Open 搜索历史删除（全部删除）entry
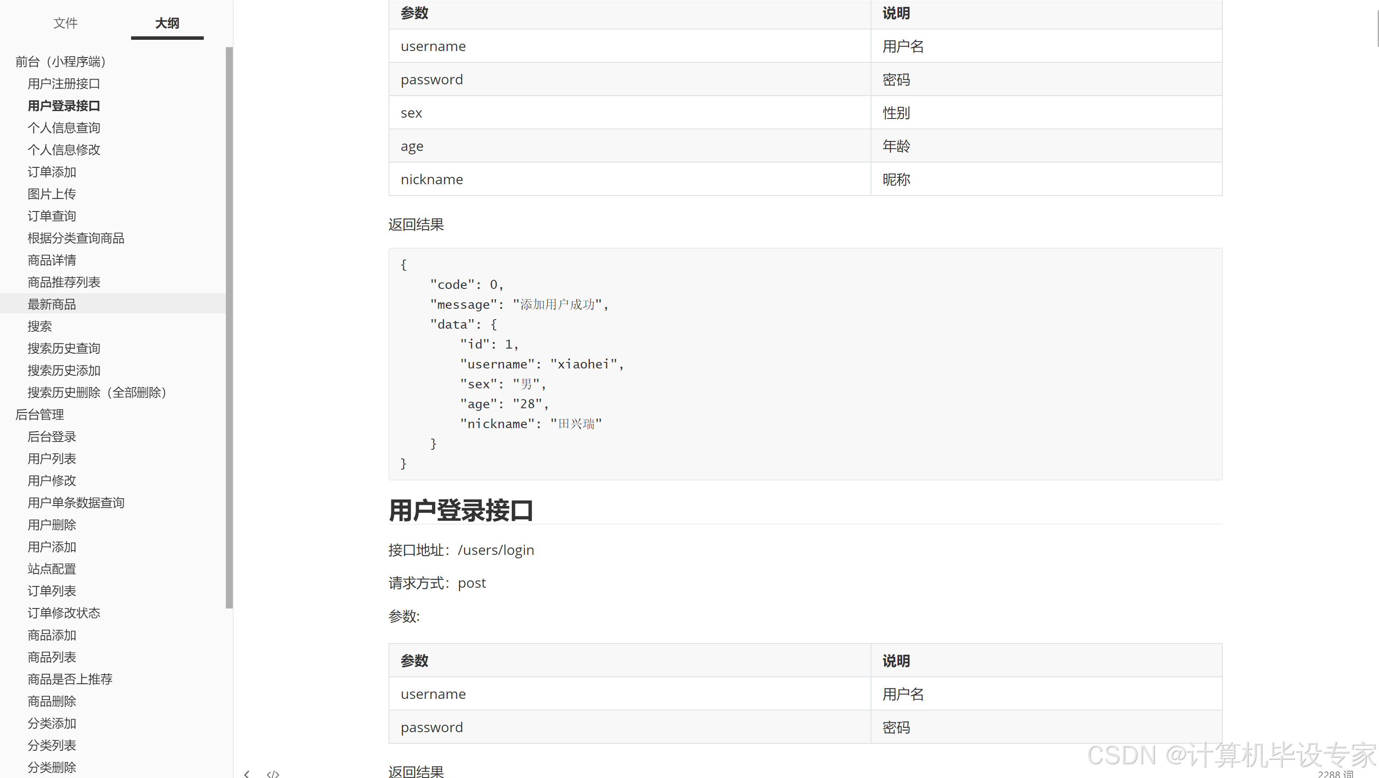The height and width of the screenshot is (778, 1379). [96, 393]
